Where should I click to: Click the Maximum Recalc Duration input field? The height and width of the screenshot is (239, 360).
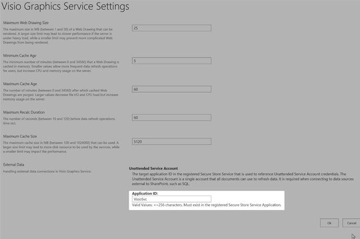click(172, 117)
